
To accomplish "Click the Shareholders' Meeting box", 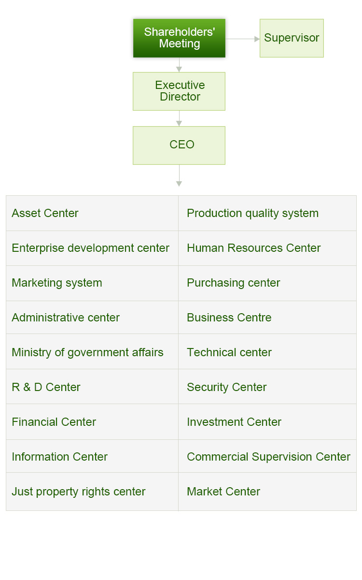I will [x=179, y=38].
